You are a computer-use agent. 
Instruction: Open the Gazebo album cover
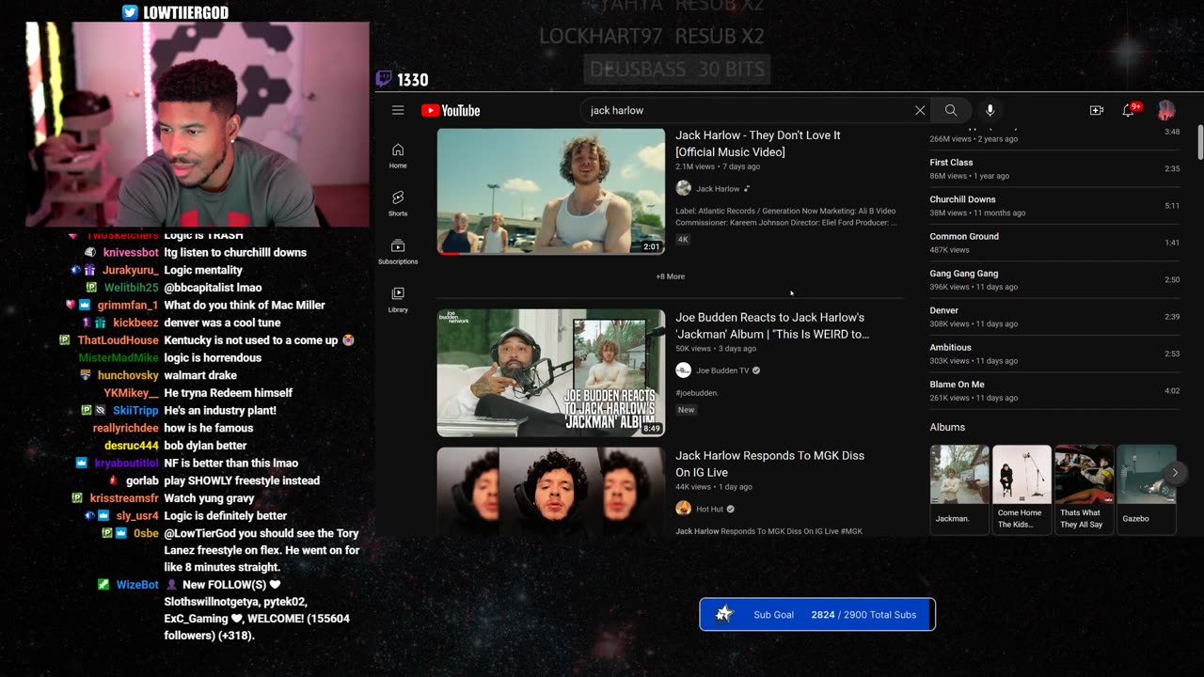point(1147,476)
